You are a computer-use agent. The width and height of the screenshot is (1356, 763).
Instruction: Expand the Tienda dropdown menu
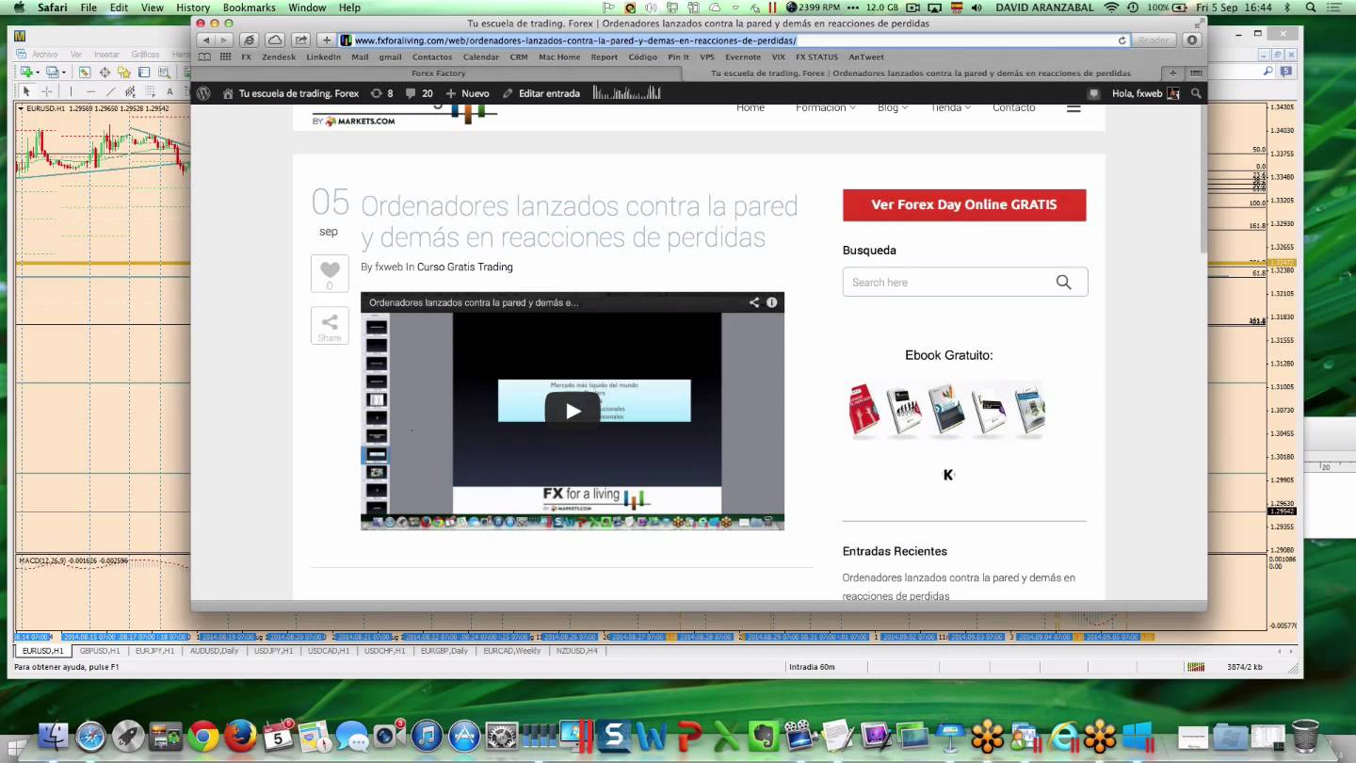[x=949, y=107]
